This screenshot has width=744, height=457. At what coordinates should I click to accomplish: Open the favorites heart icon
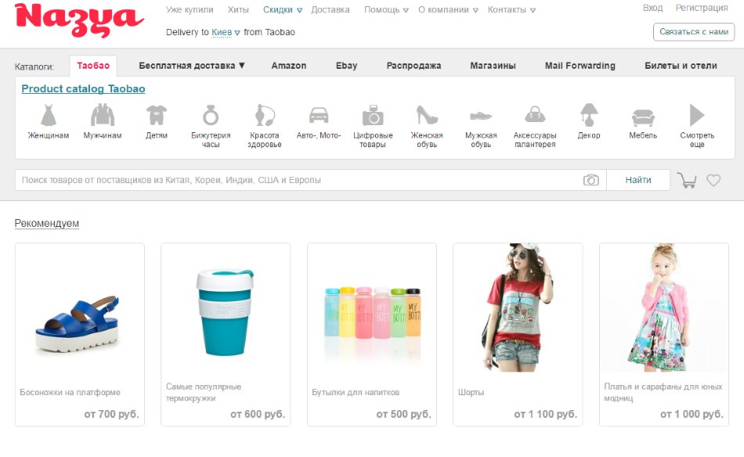pyautogui.click(x=713, y=180)
